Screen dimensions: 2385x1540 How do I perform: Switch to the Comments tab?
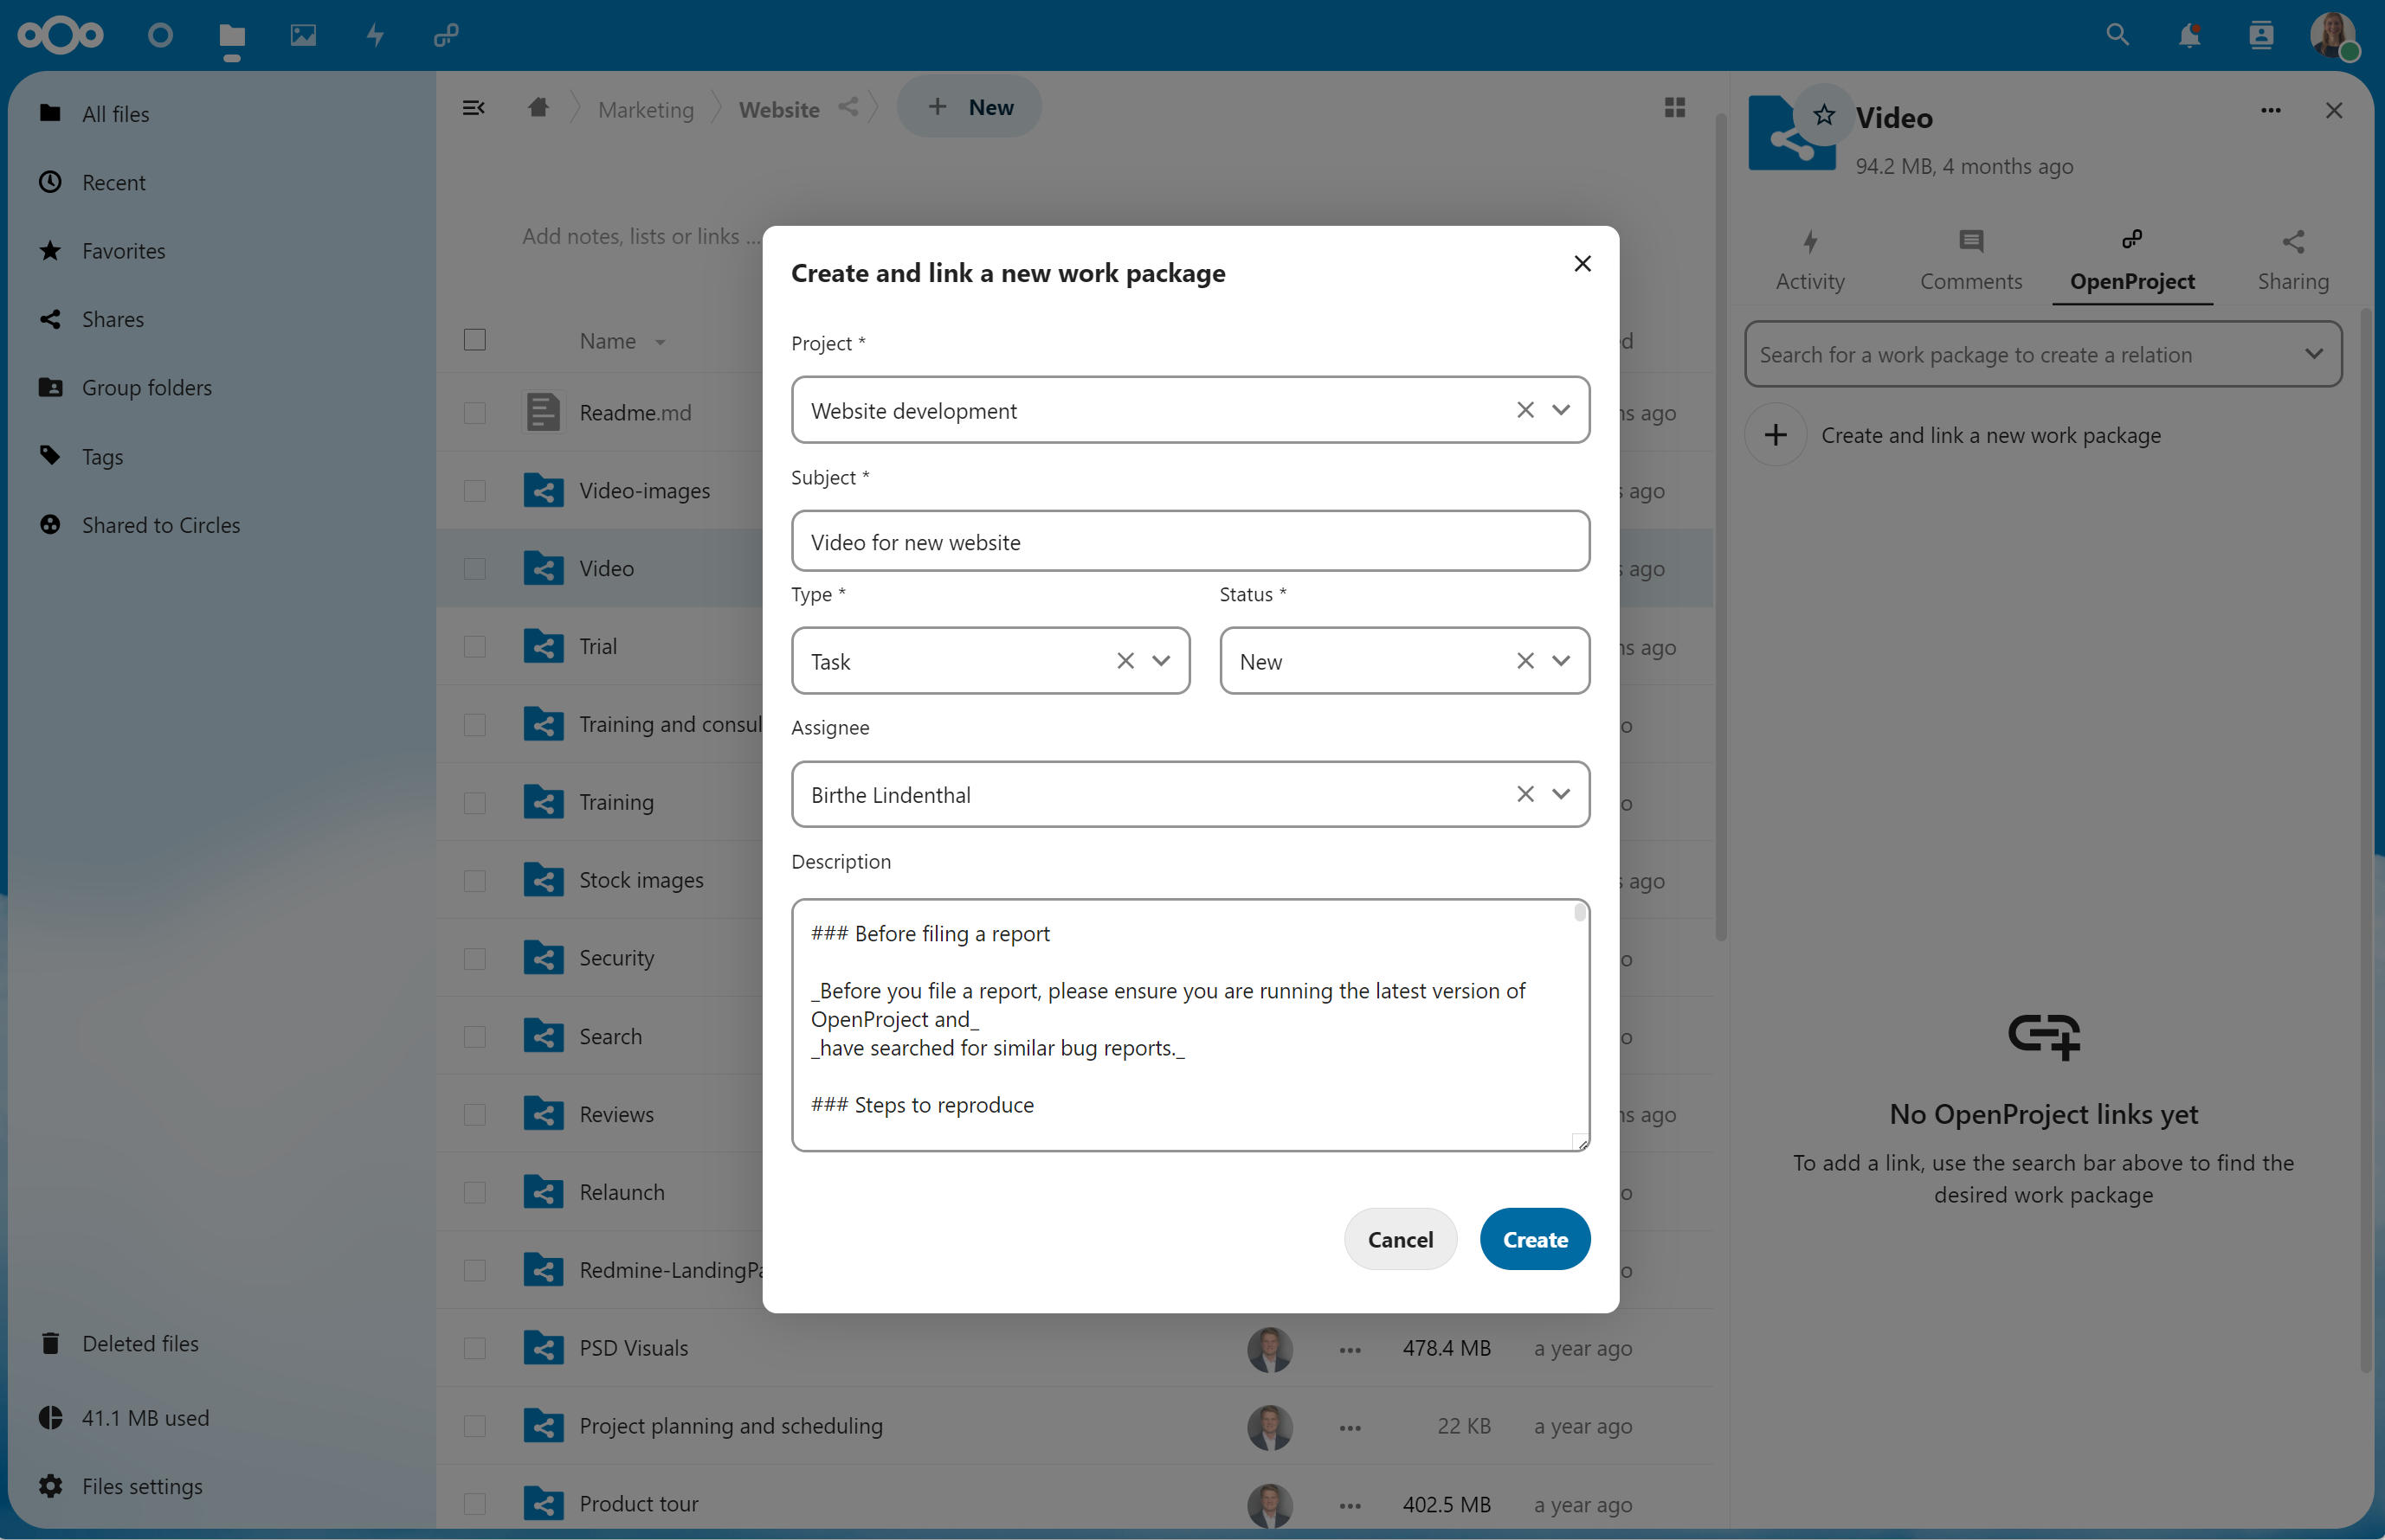[1969, 260]
